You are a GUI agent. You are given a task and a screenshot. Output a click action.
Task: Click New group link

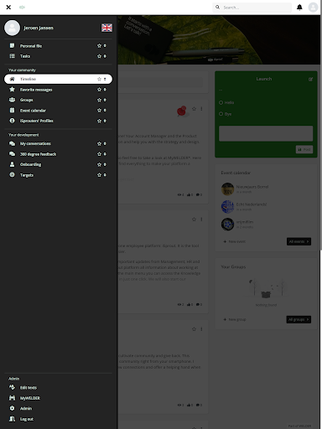point(235,319)
